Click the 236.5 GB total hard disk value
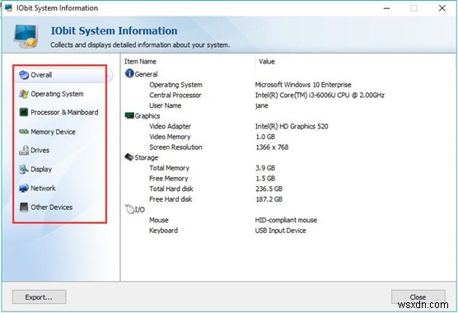The height and width of the screenshot is (313, 458). pyautogui.click(x=269, y=189)
